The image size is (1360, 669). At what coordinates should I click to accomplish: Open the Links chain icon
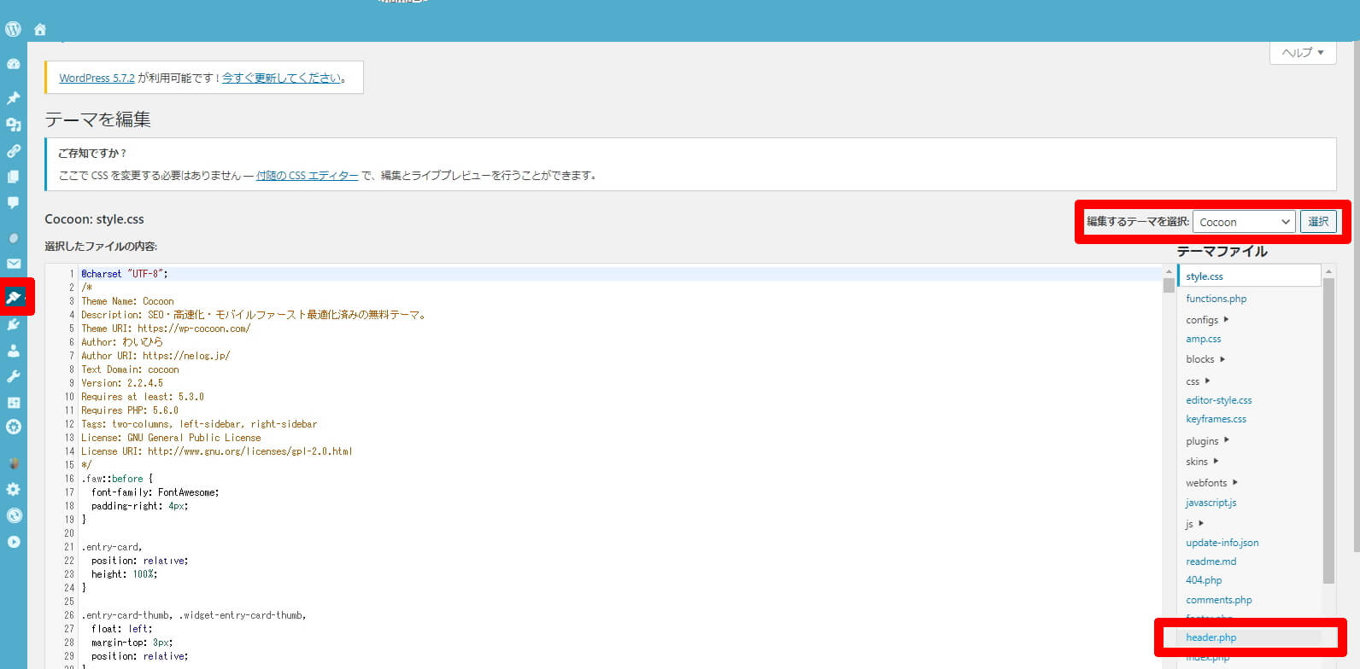click(x=14, y=151)
